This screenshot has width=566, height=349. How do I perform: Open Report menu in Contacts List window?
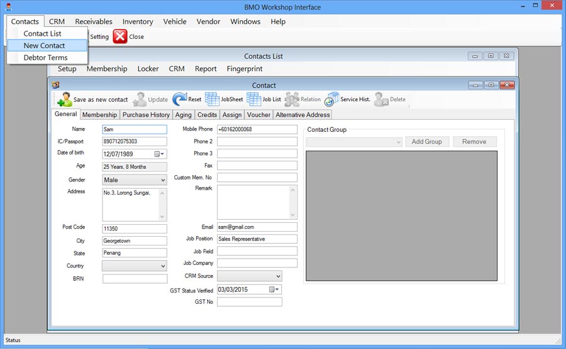tap(206, 68)
